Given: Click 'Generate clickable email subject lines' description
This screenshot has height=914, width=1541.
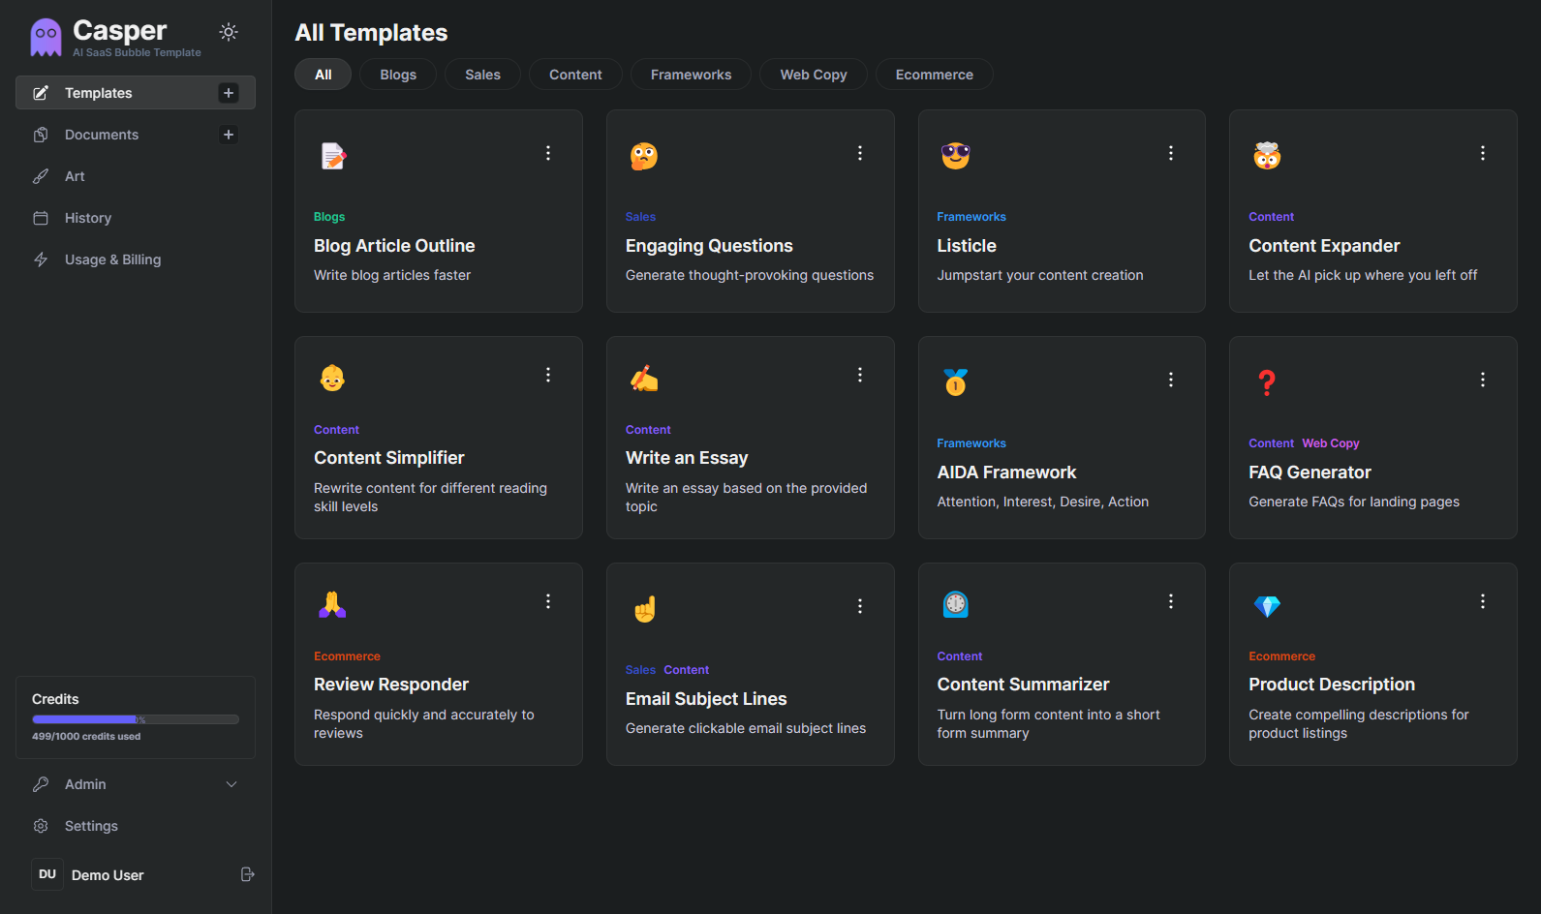Looking at the screenshot, I should click(746, 728).
